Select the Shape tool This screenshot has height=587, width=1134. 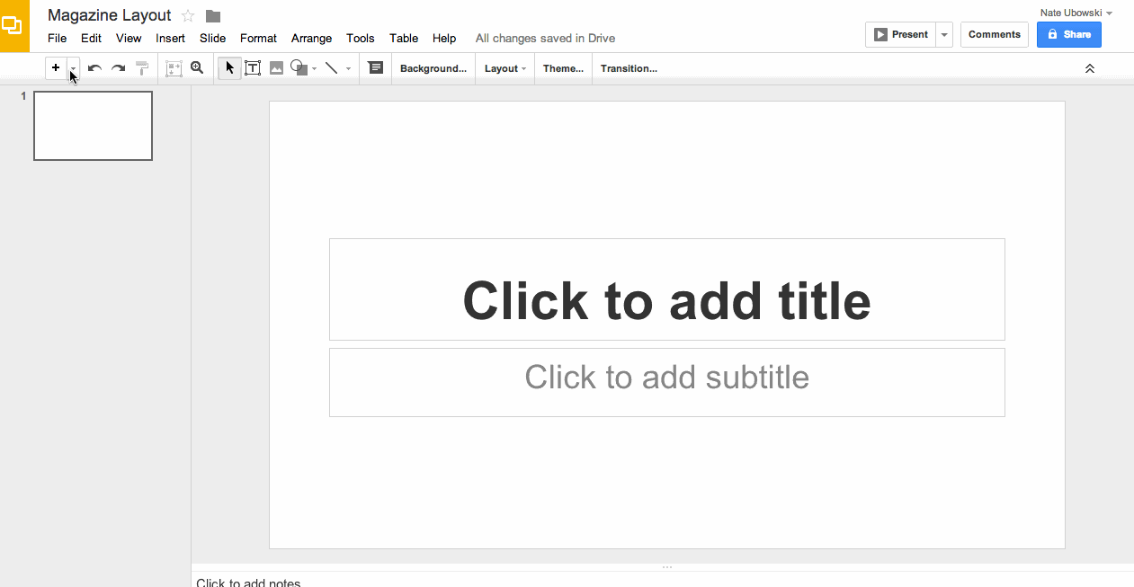coord(299,67)
